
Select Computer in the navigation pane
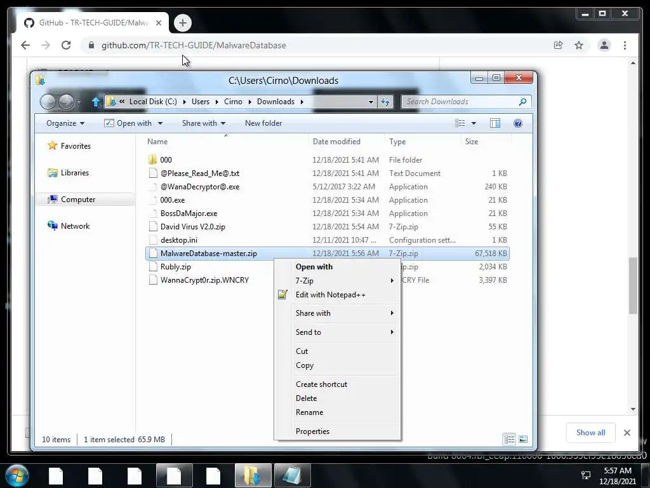pos(78,200)
